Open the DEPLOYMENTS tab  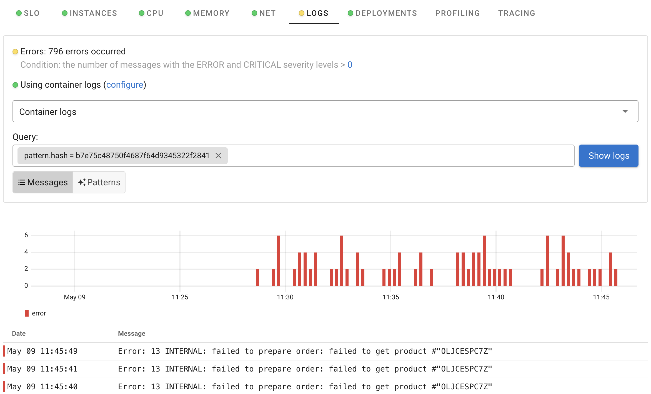click(x=382, y=13)
